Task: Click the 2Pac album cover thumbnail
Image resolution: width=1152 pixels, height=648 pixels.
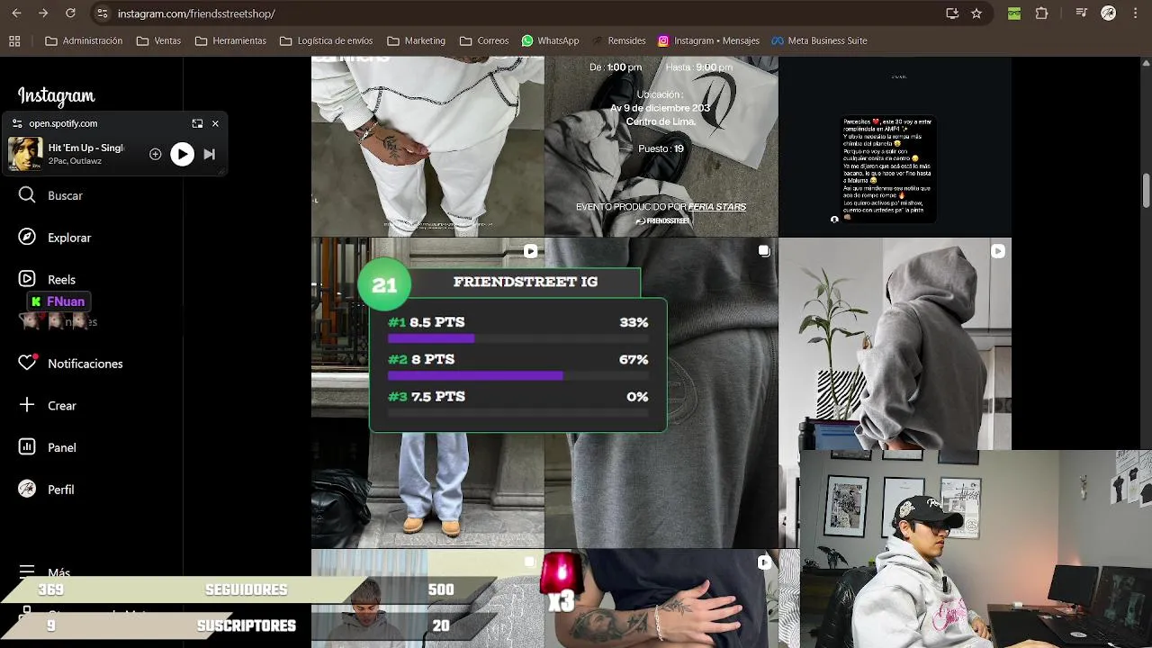Action: tap(25, 154)
